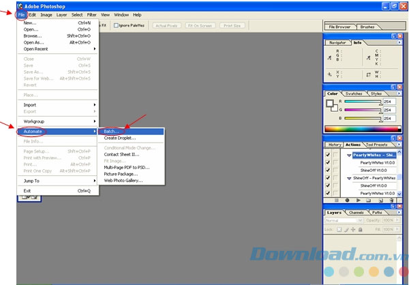Toggle checkmark for ShineOff – PearlyWhites action set
Viewport: 409px width, 285px height.
[x=328, y=178]
